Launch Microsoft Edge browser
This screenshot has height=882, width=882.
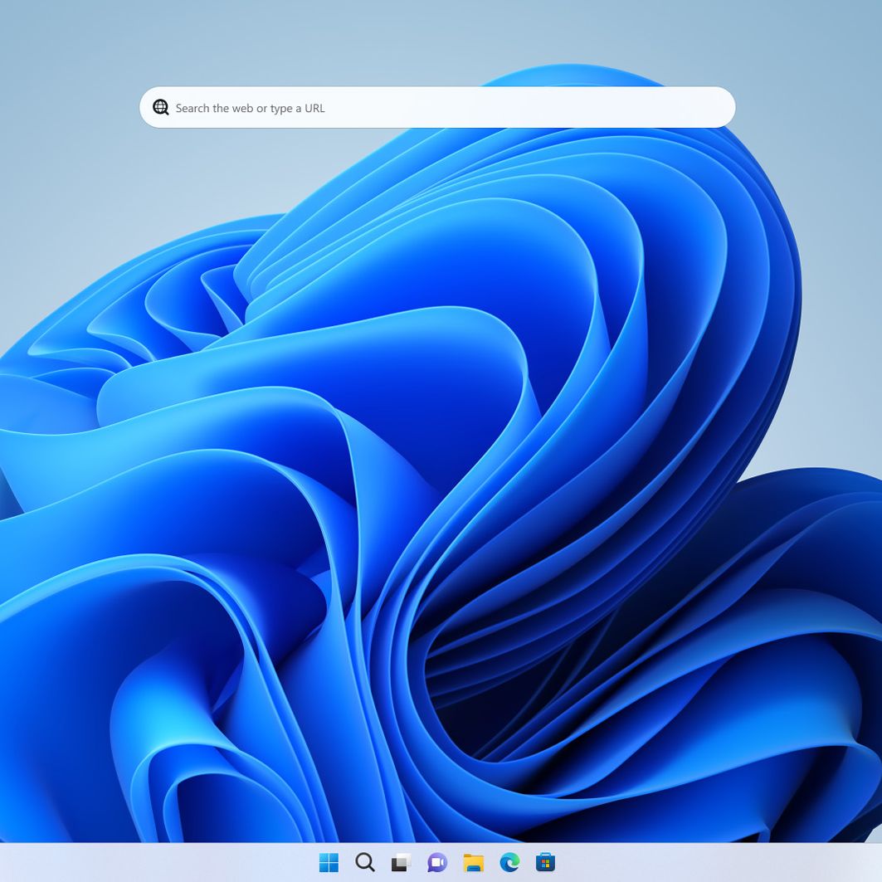(x=509, y=862)
